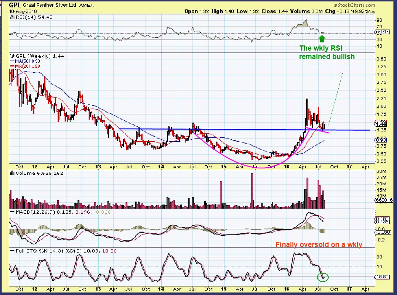This screenshot has width=397, height=295.
Task: Click the up-arrow icon after Chg percentage
Action: (x=373, y=12)
